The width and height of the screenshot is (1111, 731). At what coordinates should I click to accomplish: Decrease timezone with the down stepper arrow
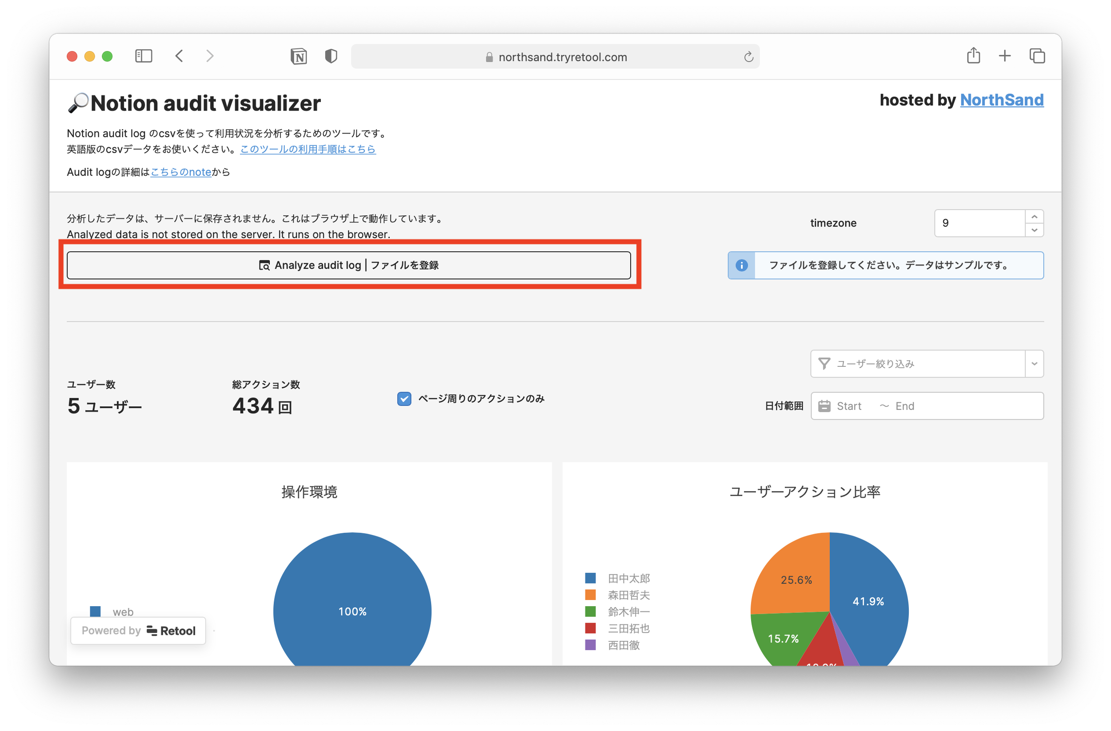[x=1035, y=230]
